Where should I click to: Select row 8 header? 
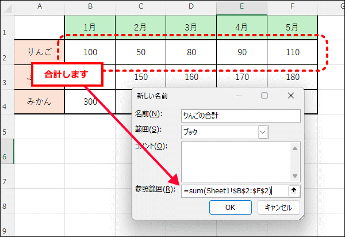tap(7, 201)
